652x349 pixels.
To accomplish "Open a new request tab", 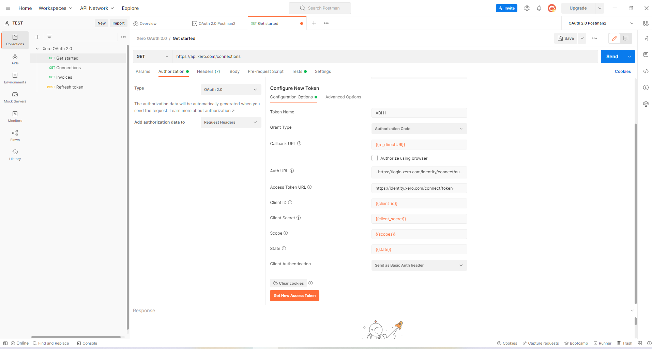I will click(314, 23).
